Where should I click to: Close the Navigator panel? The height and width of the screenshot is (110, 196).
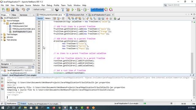(x=11, y=64)
